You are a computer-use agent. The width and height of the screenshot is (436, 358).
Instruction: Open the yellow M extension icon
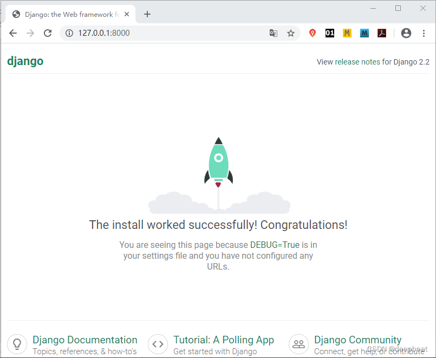[347, 33]
